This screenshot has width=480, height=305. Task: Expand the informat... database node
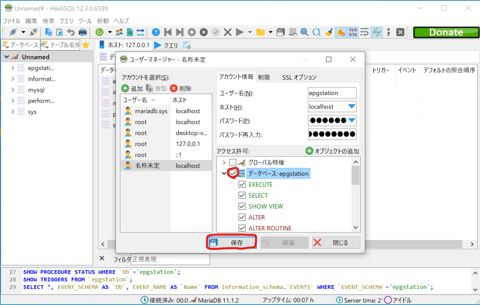click(x=13, y=79)
